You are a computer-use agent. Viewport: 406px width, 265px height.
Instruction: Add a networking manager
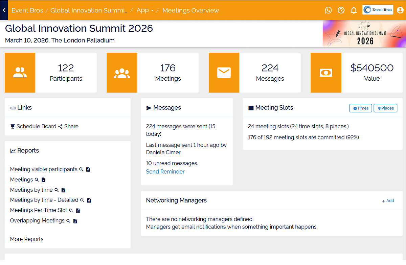388,201
